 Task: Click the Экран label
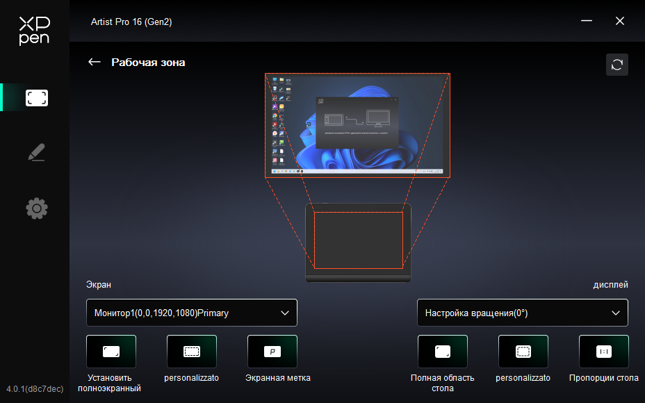point(99,284)
